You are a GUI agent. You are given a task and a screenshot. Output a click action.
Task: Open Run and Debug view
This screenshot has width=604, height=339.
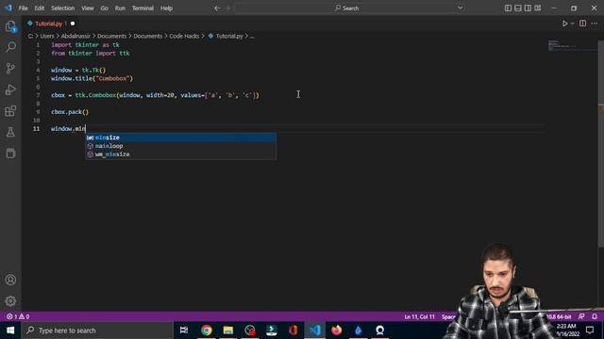click(x=10, y=89)
